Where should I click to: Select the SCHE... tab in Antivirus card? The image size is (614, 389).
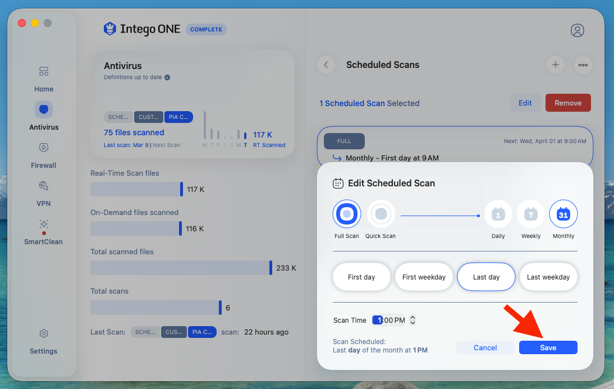pos(118,117)
